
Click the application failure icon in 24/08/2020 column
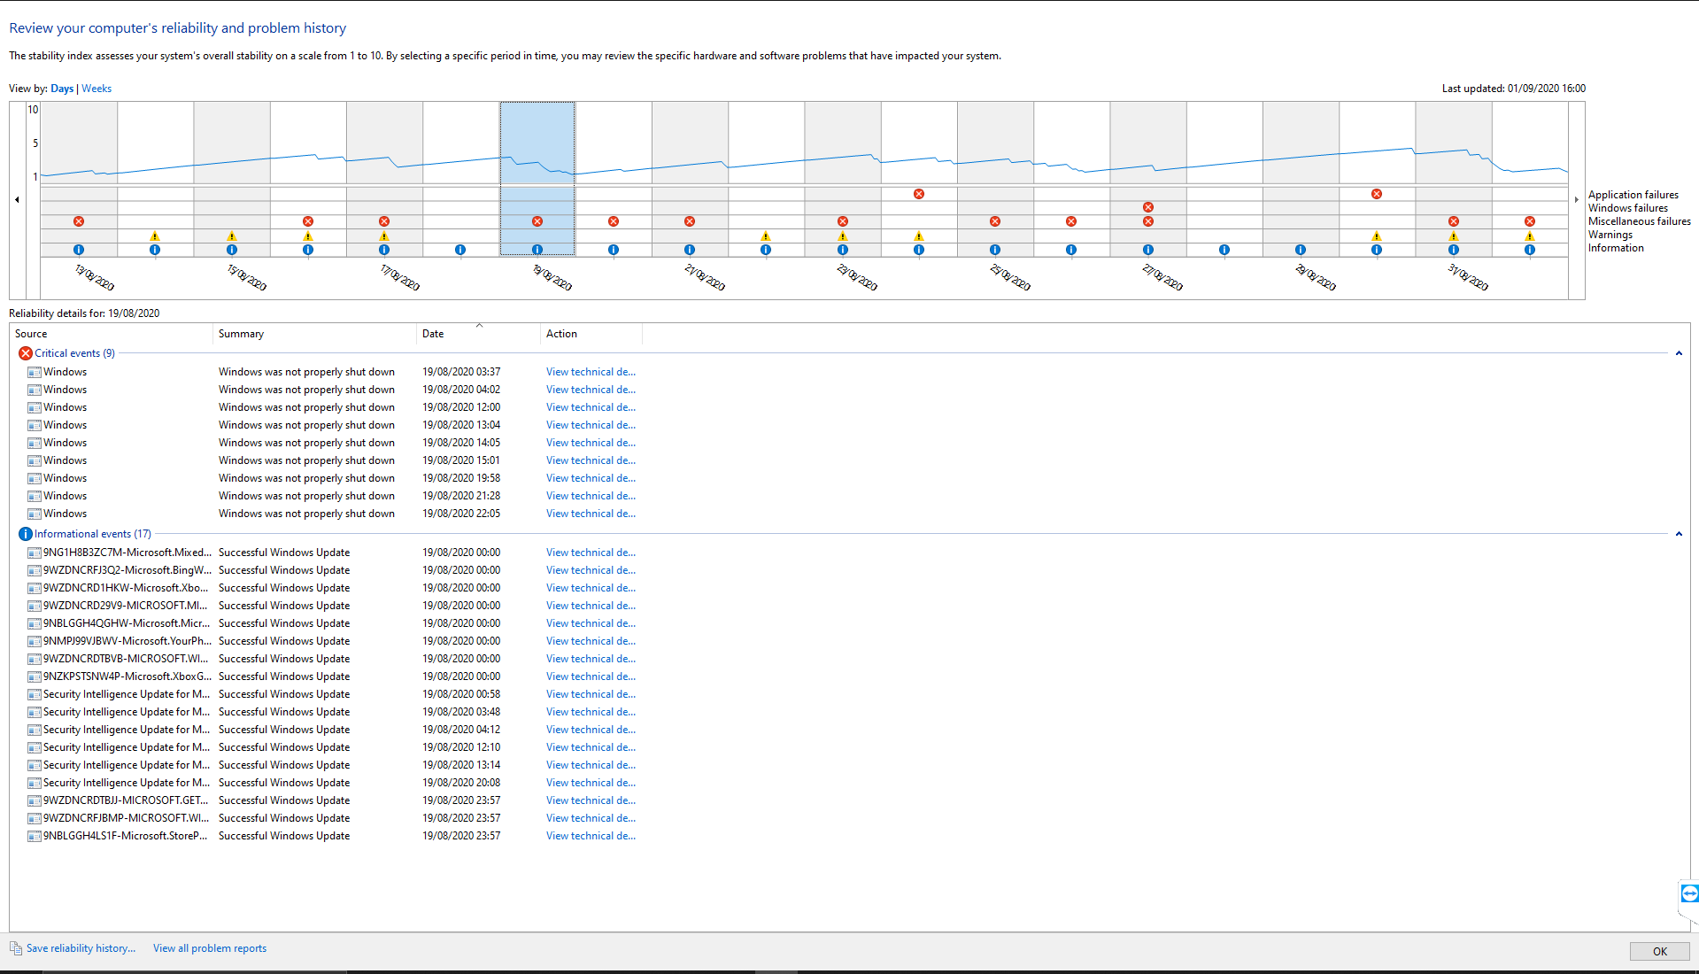[x=919, y=194]
